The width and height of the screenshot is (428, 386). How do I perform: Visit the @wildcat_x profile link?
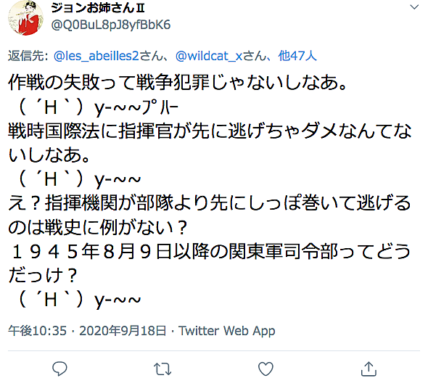point(209,56)
